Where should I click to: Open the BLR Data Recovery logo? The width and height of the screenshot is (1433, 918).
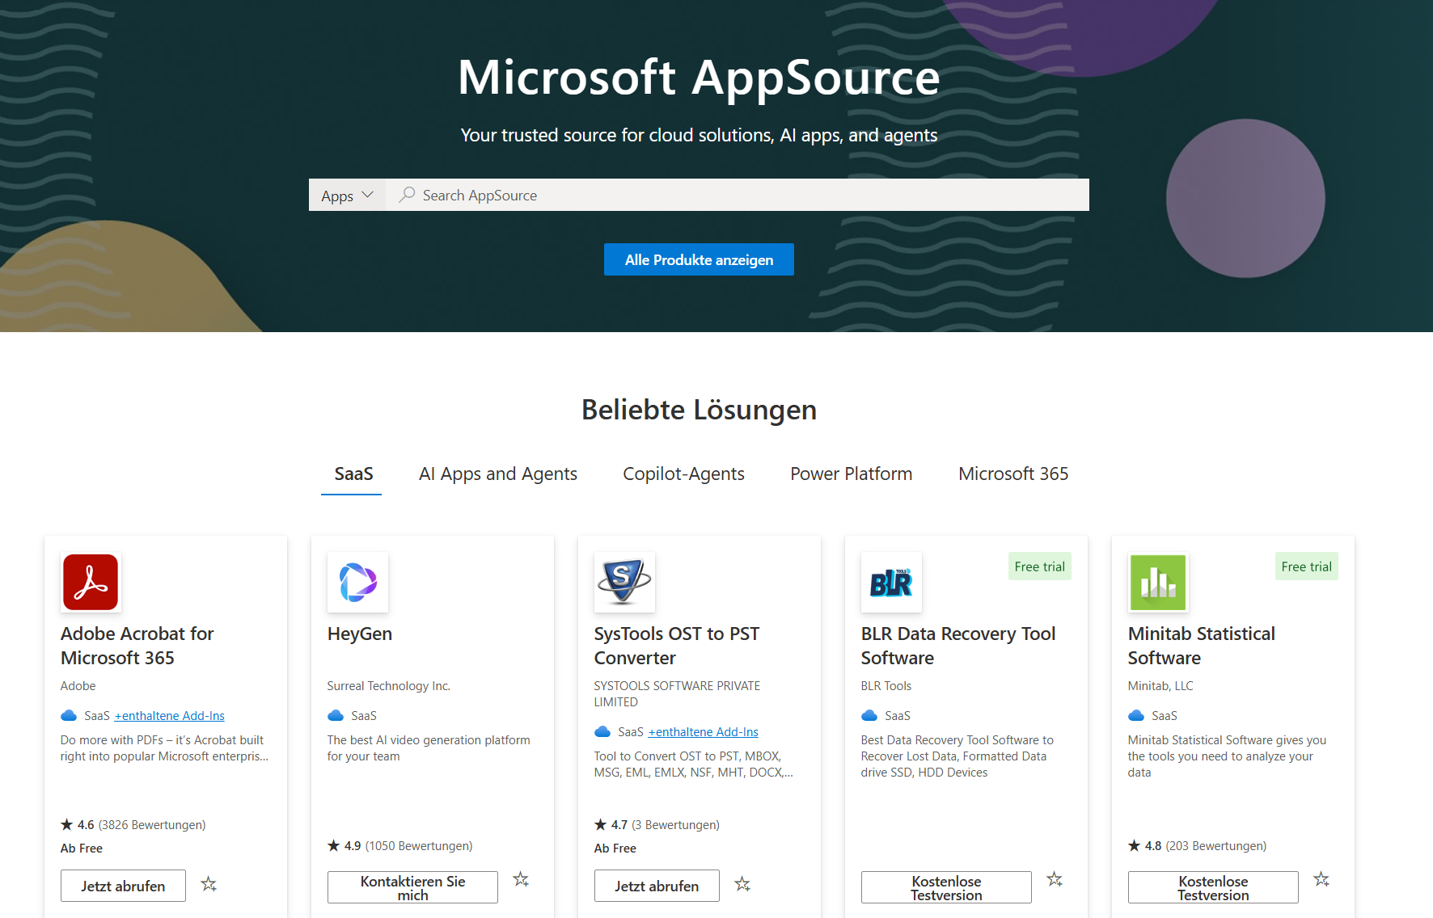point(891,582)
